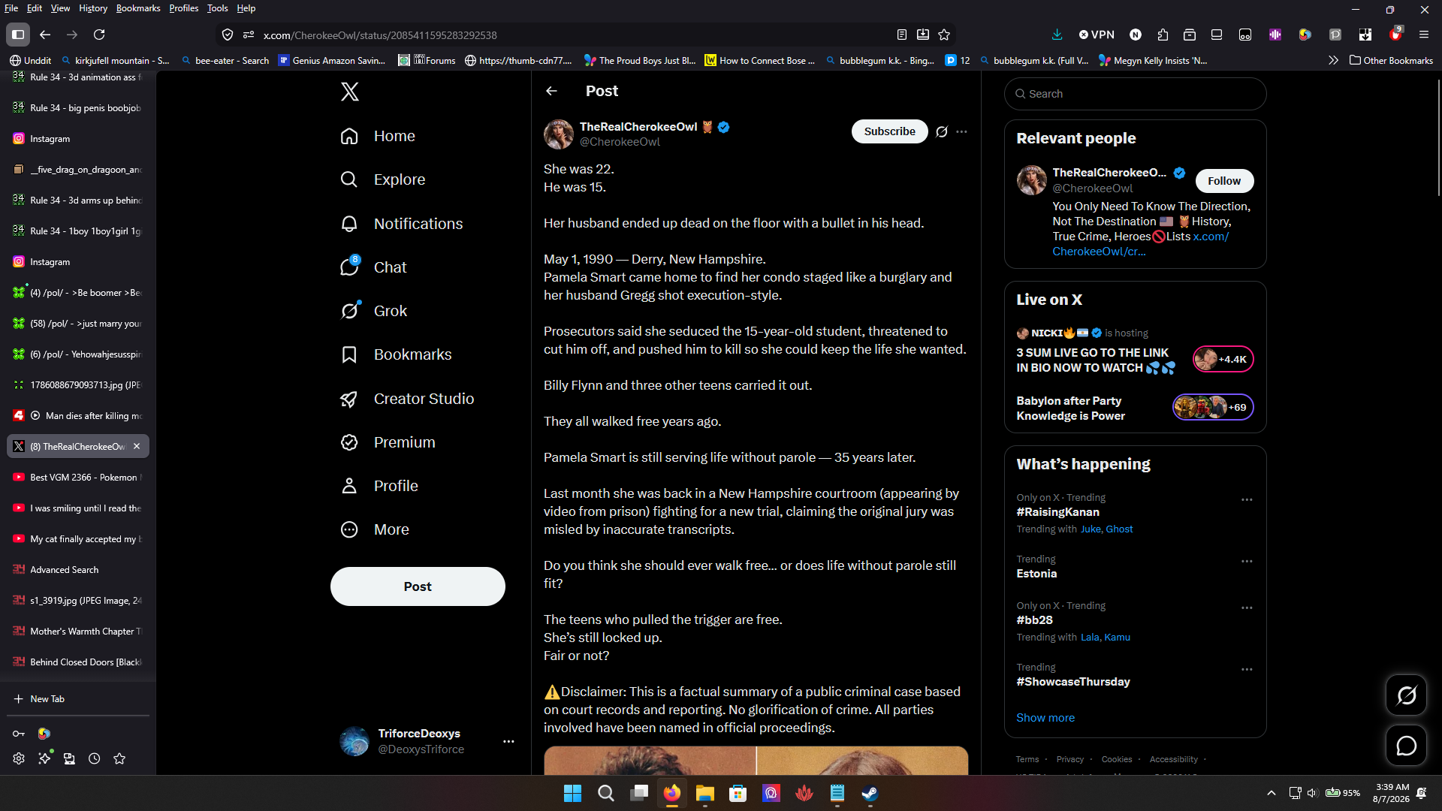This screenshot has height=811, width=1442.
Task: Open browser hamburger application menu
Action: pos(1423,35)
